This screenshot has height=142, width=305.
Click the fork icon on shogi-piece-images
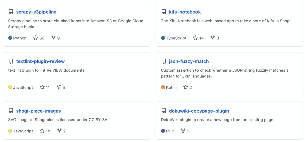(x=59, y=131)
